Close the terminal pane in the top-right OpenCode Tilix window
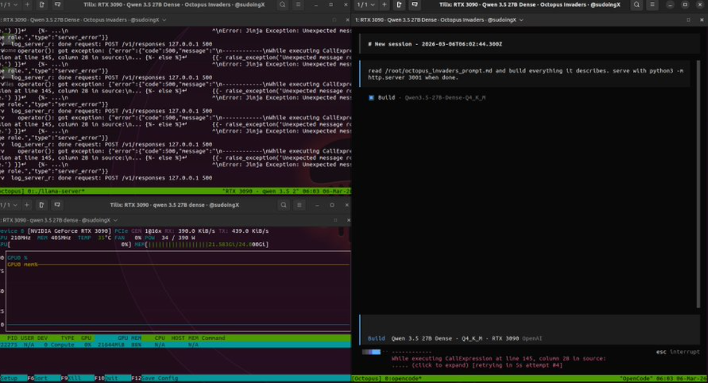Image resolution: width=708 pixels, height=383 pixels. pyautogui.click(x=702, y=20)
